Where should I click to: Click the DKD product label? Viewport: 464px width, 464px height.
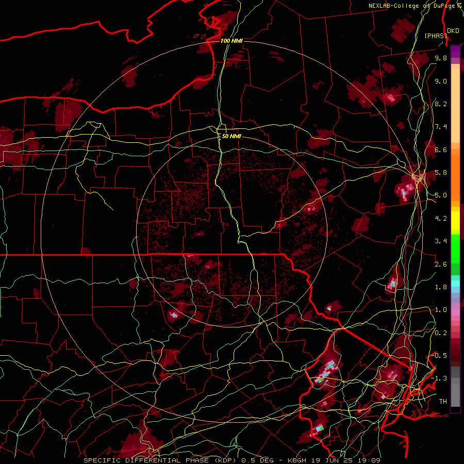pyautogui.click(x=453, y=30)
